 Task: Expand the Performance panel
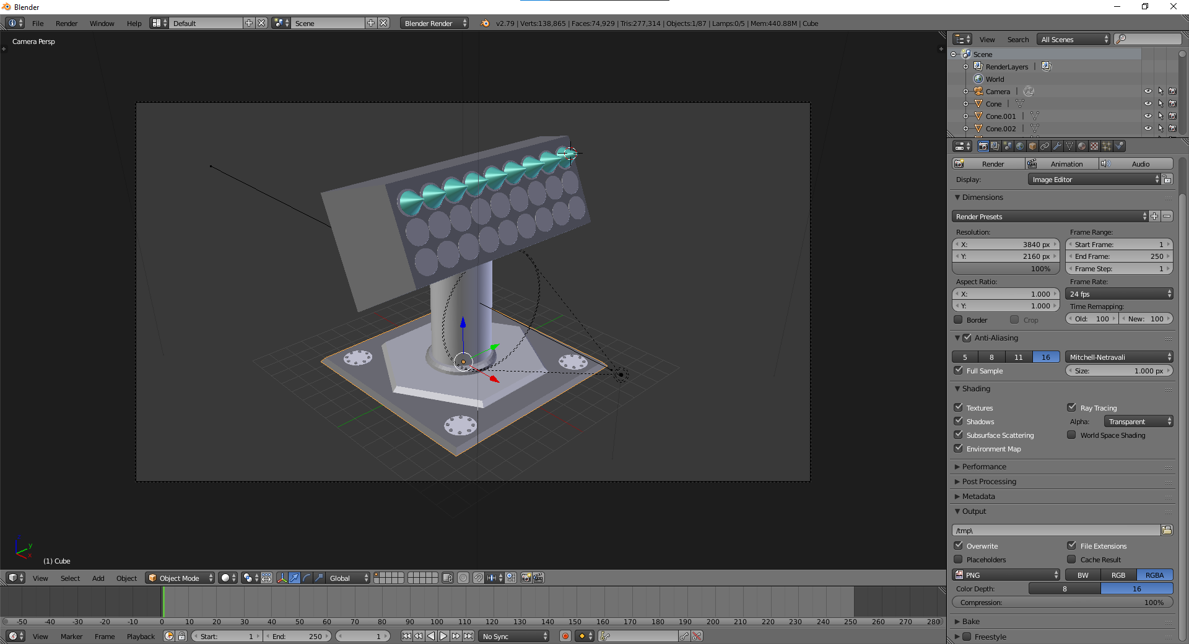984,466
